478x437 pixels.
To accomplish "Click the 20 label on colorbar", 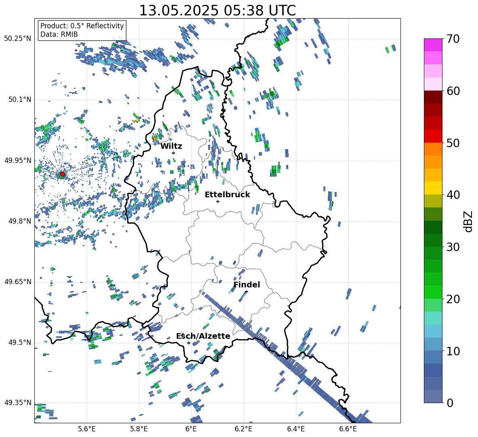I will coord(453,299).
